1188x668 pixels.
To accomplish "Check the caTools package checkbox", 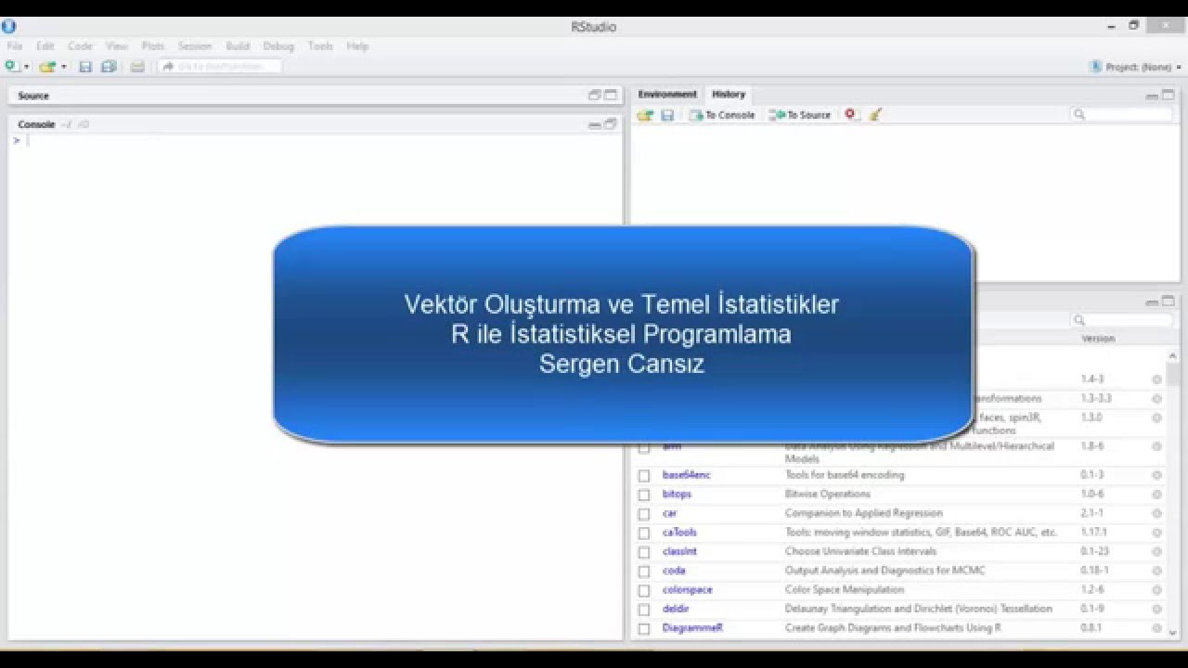I will click(x=644, y=533).
